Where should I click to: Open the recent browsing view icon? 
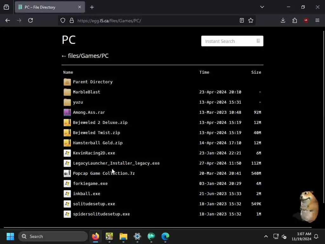pos(6,7)
